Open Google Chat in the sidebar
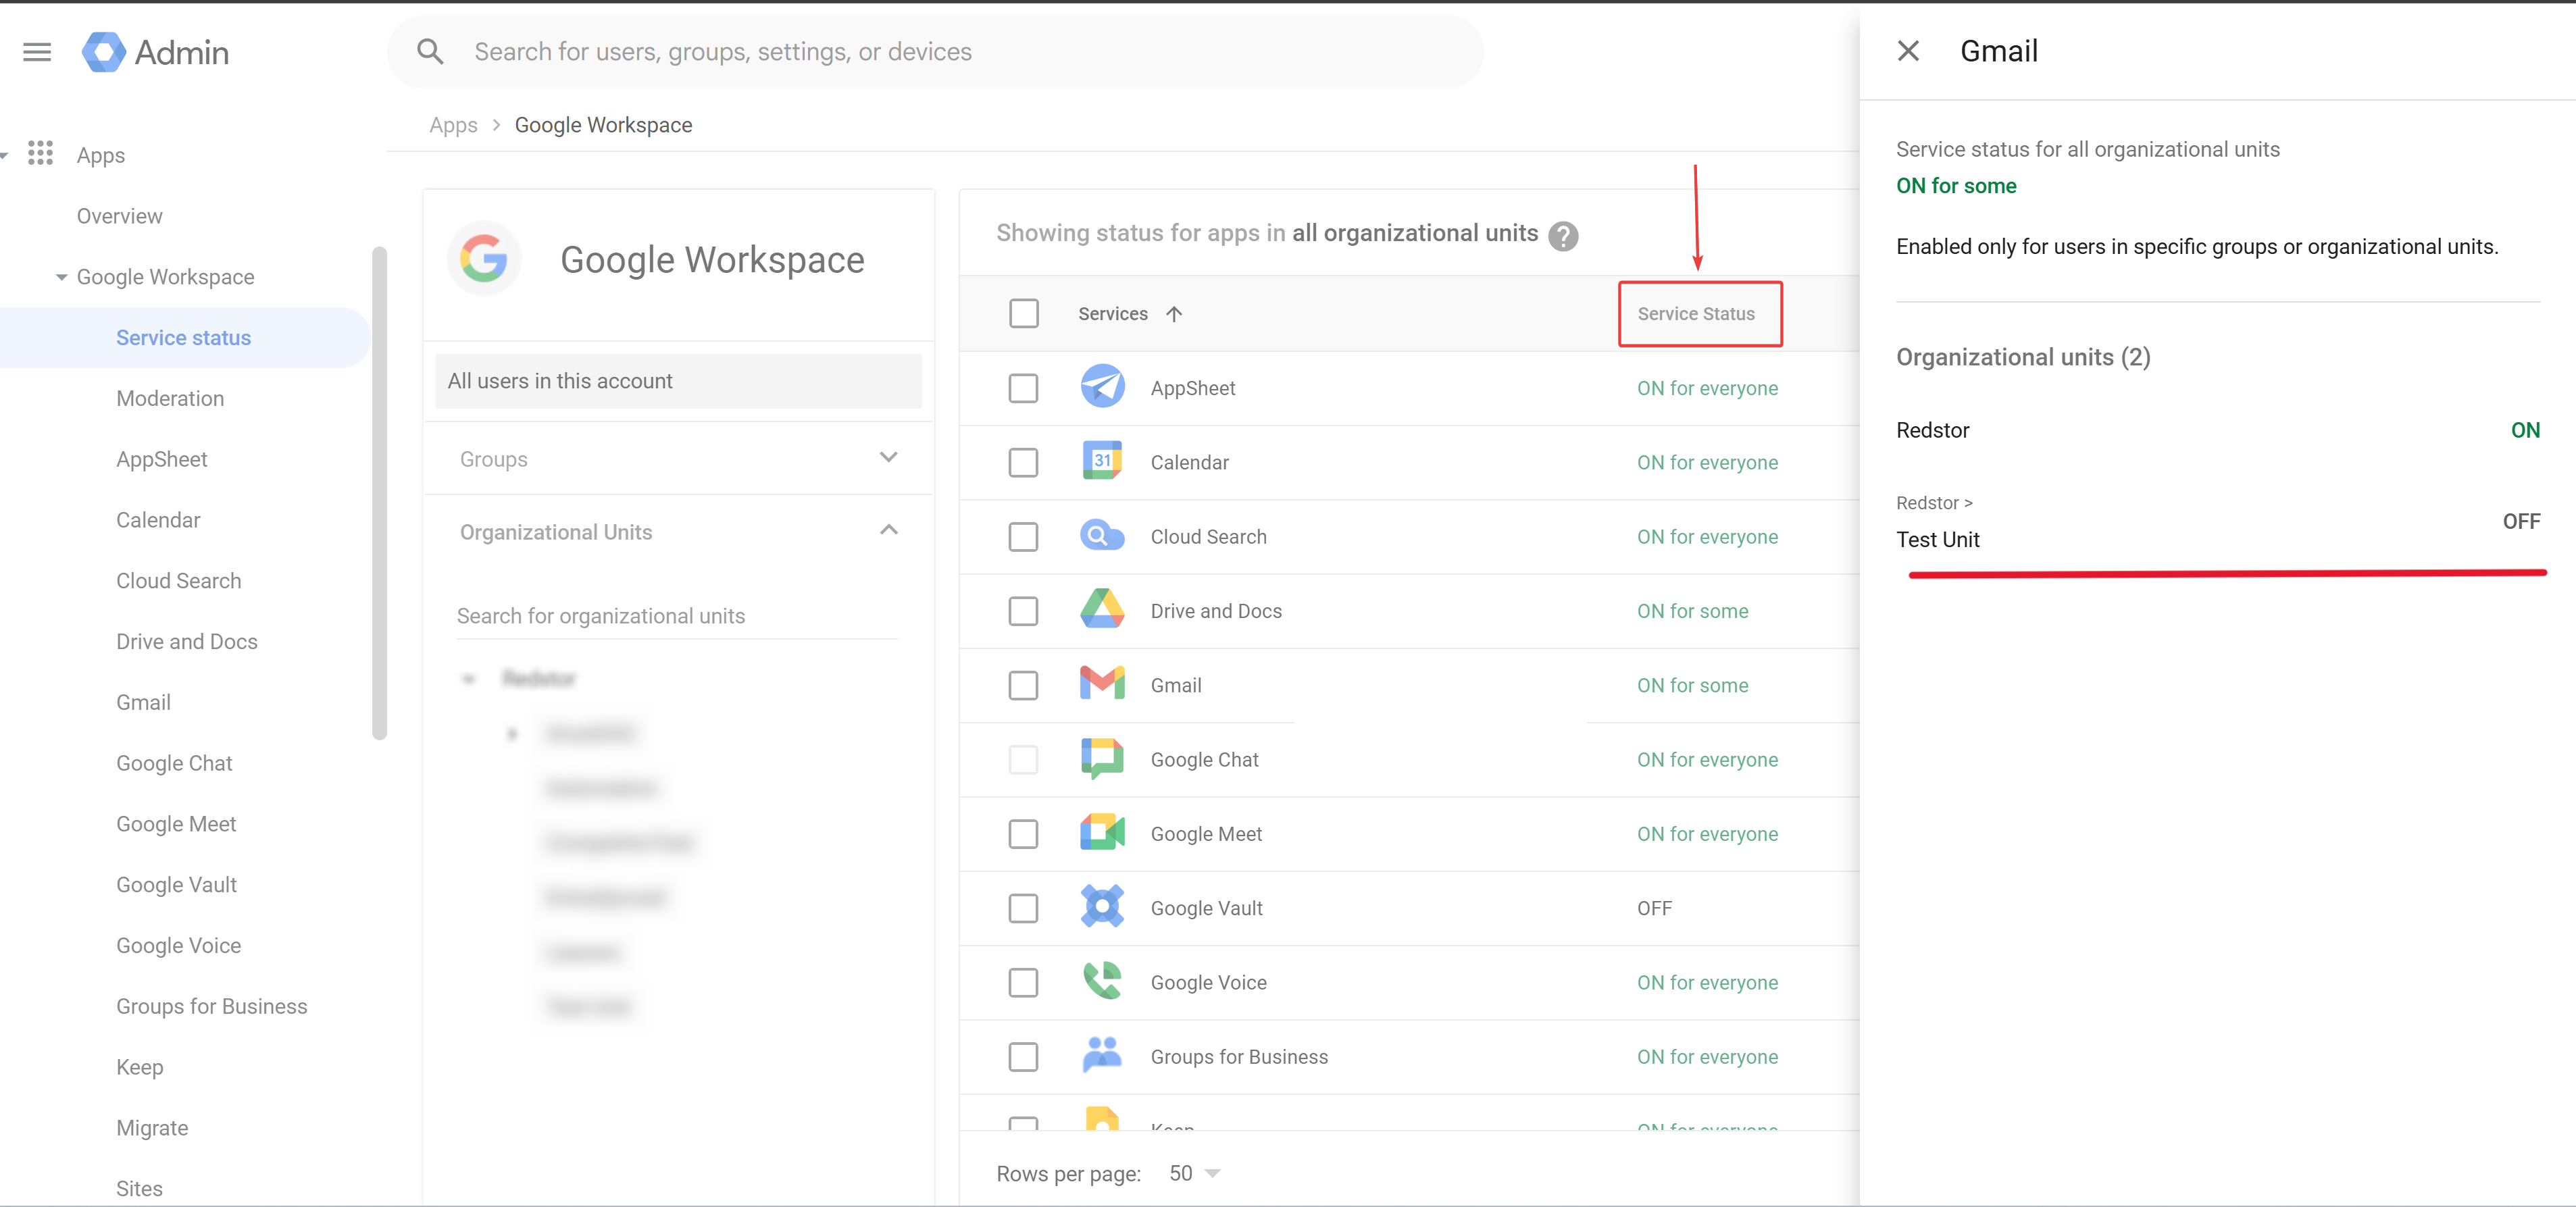 (174, 763)
